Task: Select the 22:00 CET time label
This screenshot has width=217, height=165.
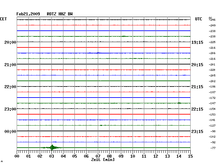Action: point(10,87)
